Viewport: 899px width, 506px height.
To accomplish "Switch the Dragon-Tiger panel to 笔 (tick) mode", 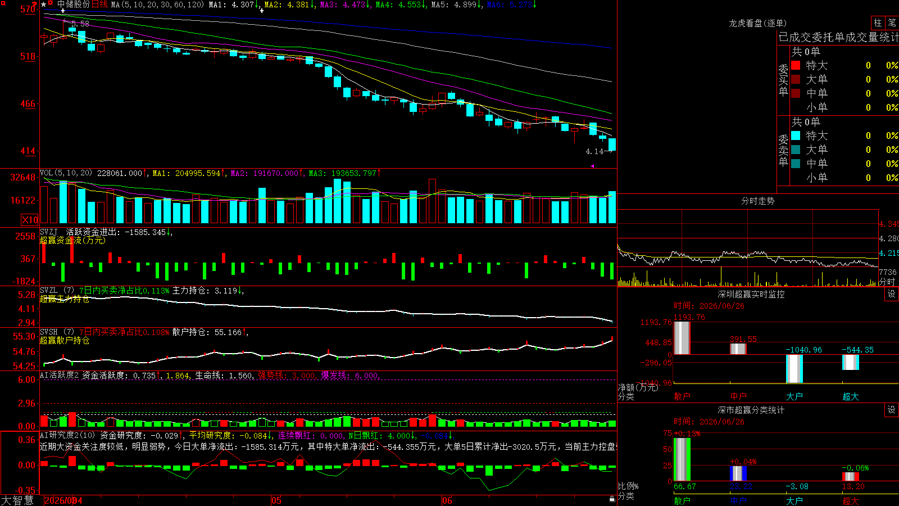I will (x=892, y=22).
